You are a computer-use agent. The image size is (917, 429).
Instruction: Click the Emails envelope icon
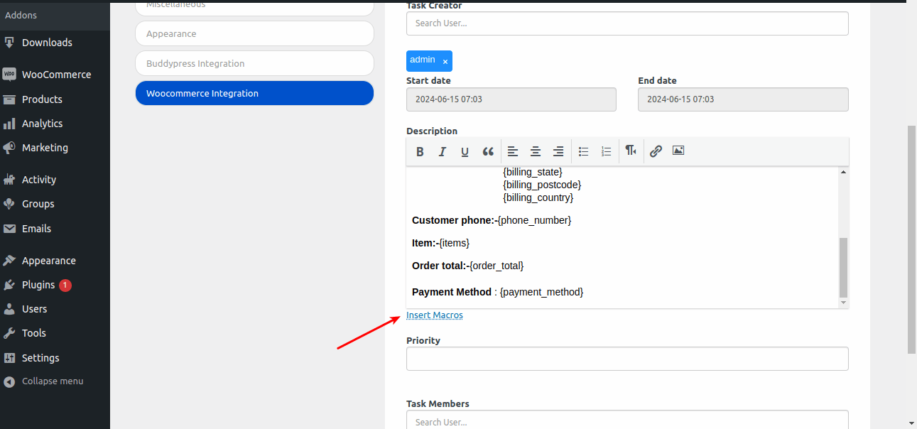(9, 229)
